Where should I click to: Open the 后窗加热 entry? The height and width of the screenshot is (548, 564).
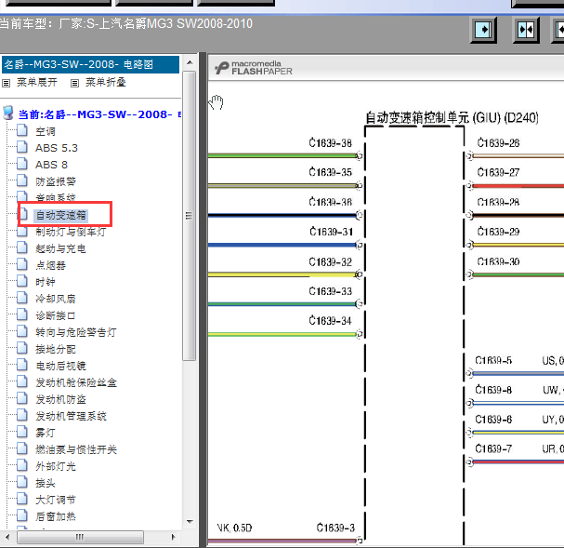(x=56, y=516)
